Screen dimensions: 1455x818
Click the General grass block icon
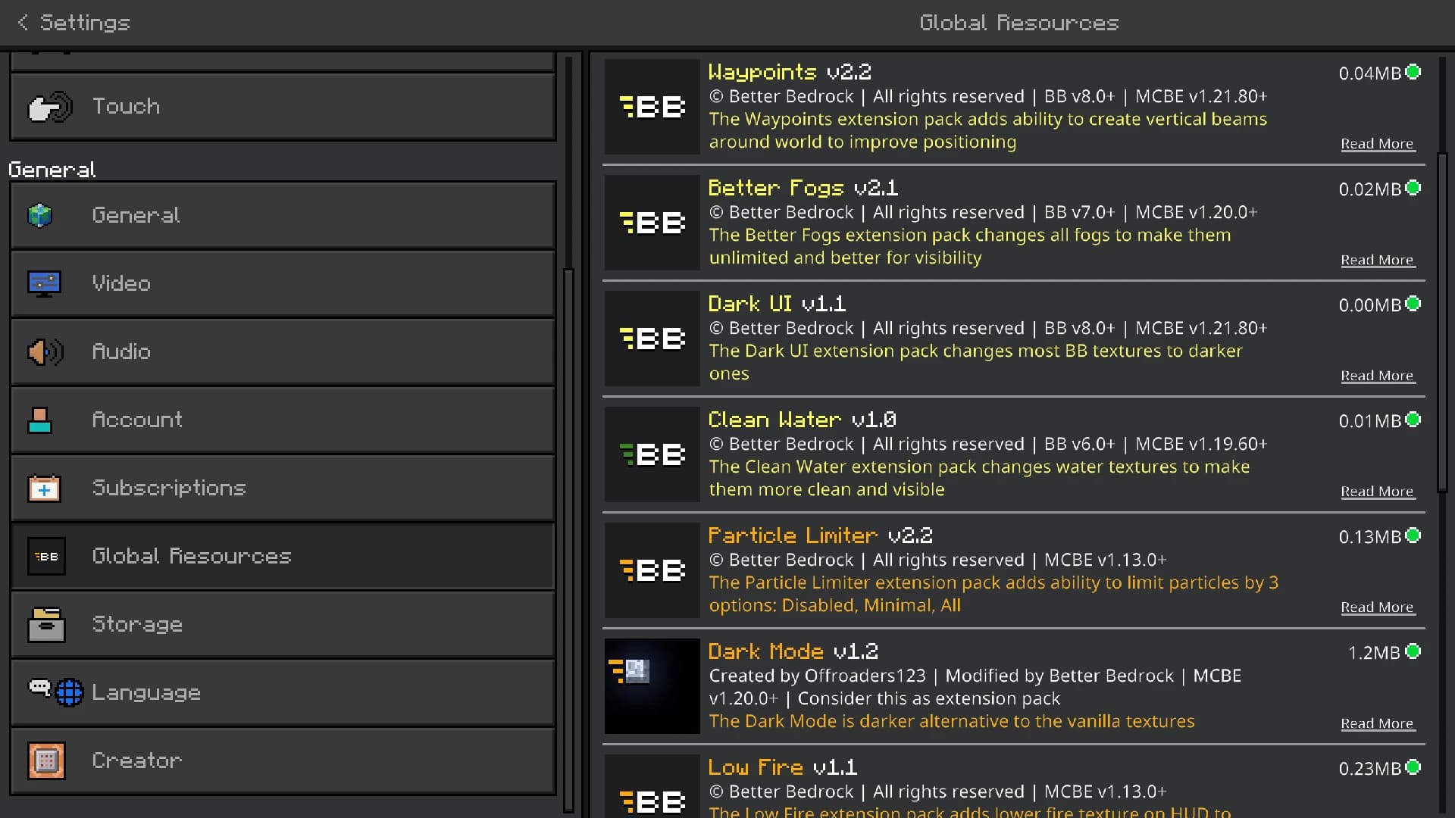click(x=40, y=216)
